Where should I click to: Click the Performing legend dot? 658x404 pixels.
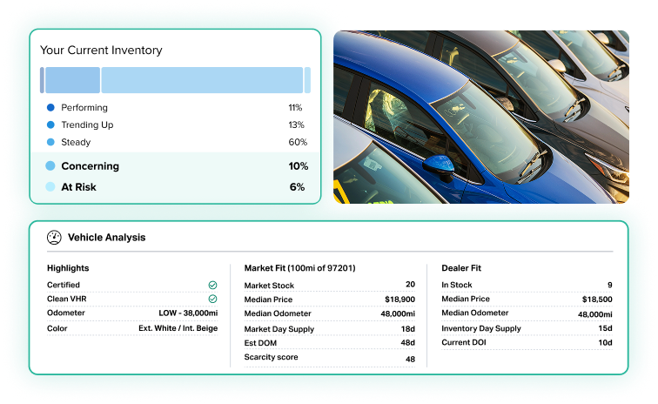click(50, 108)
